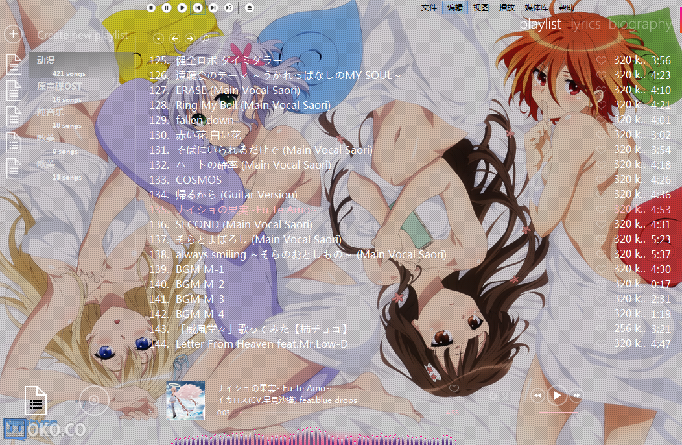Image resolution: width=682 pixels, height=445 pixels.
Task: Click the magnifier search icon above tracklist
Action: tap(206, 39)
